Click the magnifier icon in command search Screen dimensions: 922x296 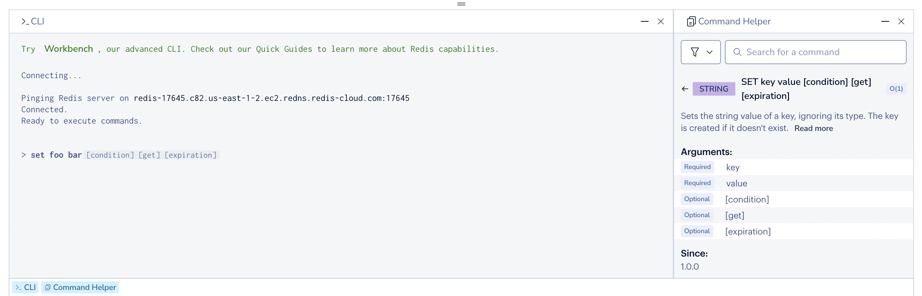(x=737, y=52)
